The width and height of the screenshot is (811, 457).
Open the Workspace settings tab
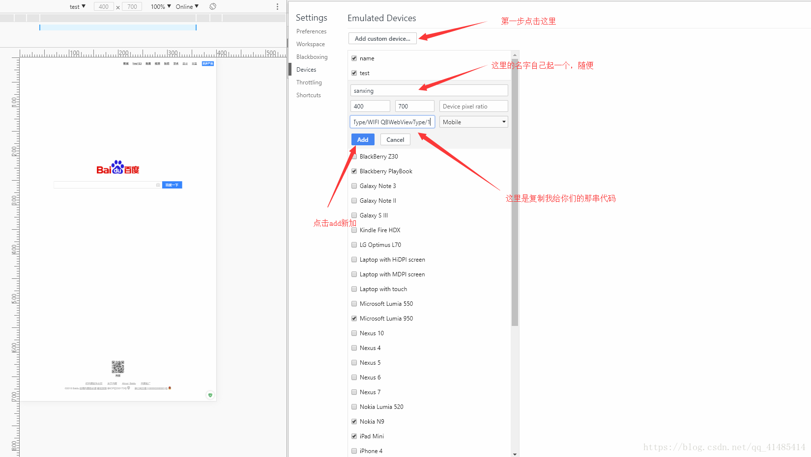pos(311,44)
